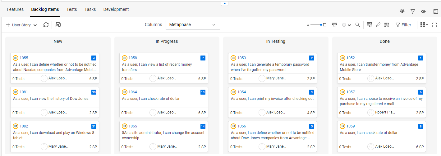Open the magnifying glass search tool
Viewport: 441px width, 156px height.
pyautogui.click(x=358, y=25)
